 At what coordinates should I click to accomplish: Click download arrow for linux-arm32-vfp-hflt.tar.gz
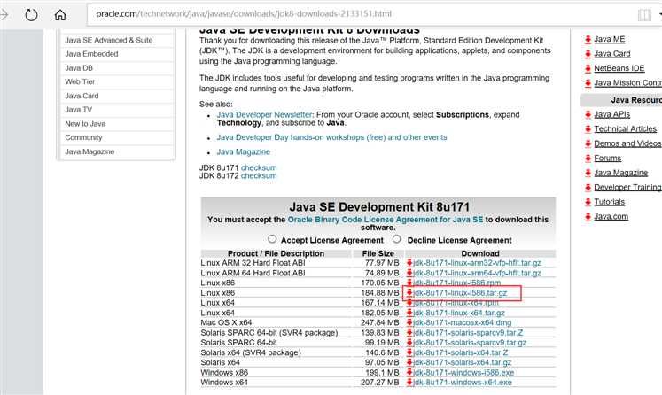409,263
